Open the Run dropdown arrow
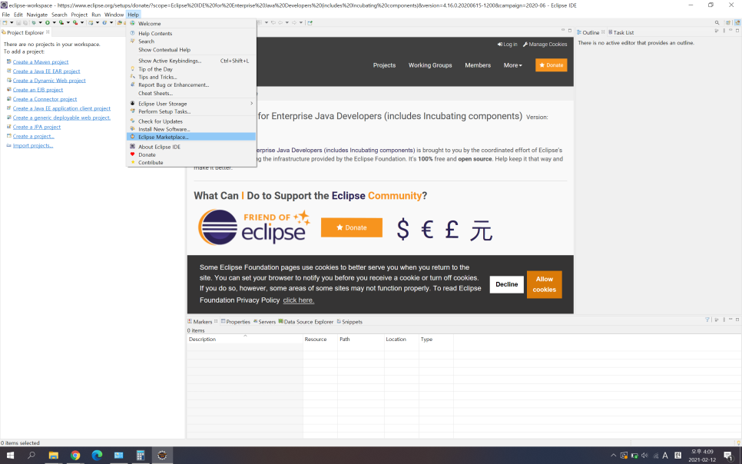 click(x=55, y=23)
